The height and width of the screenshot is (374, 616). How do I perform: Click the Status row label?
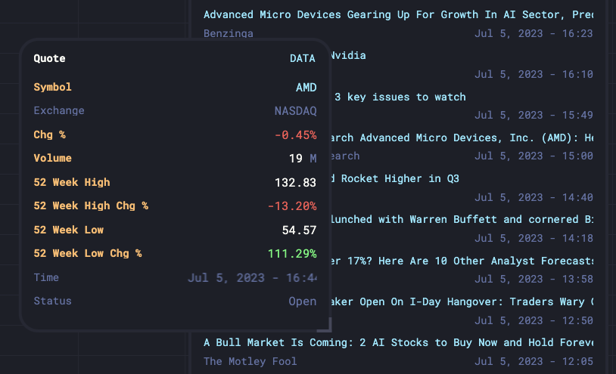click(53, 301)
